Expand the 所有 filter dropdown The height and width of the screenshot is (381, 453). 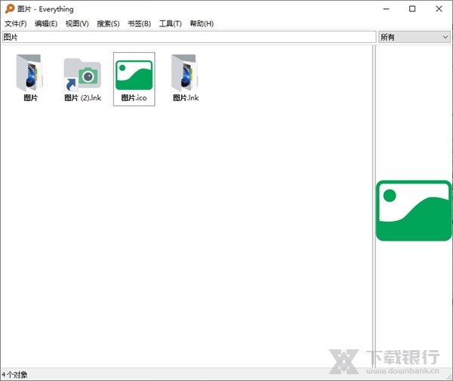point(414,37)
